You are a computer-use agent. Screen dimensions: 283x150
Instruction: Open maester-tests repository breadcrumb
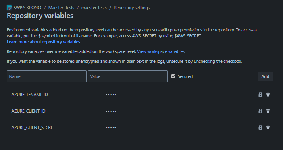pyautogui.click(x=94, y=8)
